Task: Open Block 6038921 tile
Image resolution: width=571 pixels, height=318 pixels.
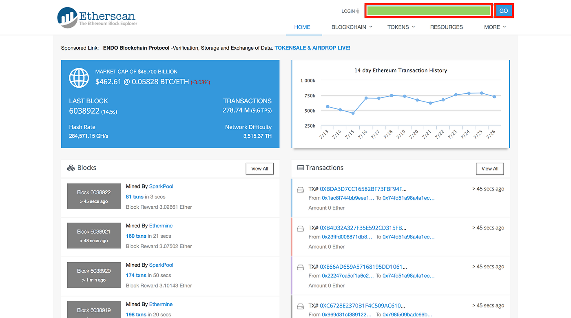Action: coord(94,236)
